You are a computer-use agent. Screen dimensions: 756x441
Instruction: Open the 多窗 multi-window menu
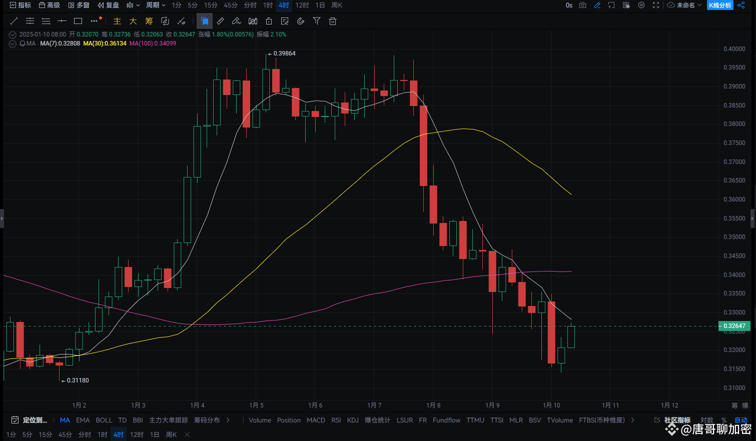point(79,5)
